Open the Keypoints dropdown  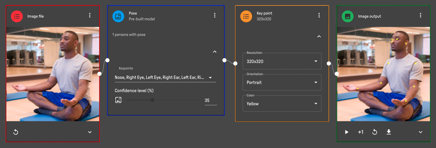[x=165, y=78]
